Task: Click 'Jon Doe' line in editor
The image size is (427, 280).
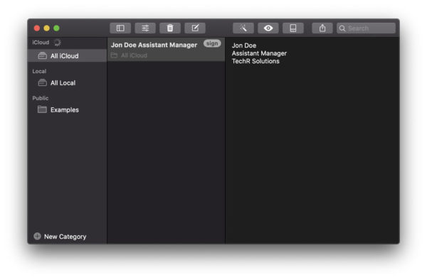Action: 243,45
